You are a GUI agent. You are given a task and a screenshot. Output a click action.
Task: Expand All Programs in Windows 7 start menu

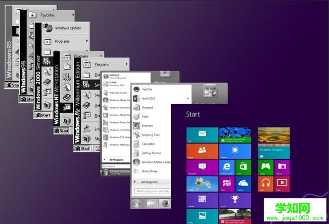(x=150, y=182)
